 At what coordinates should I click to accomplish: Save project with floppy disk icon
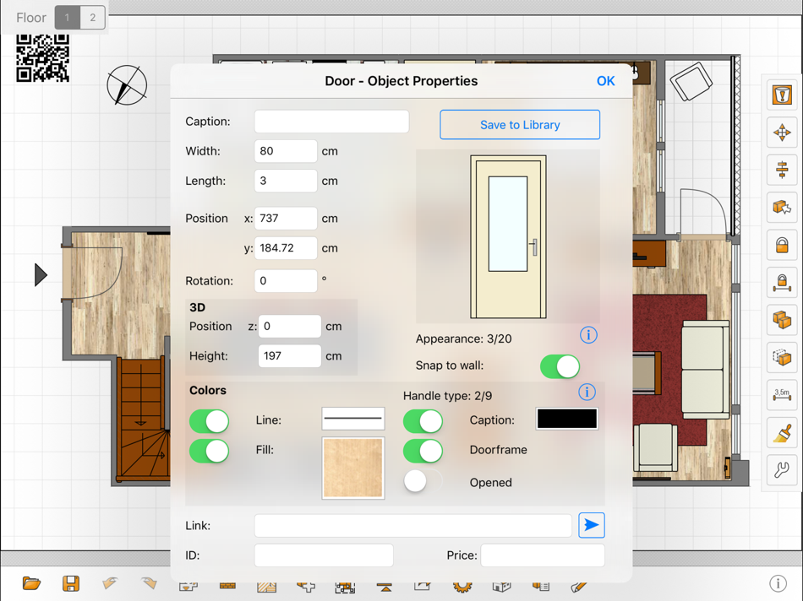pyautogui.click(x=71, y=583)
